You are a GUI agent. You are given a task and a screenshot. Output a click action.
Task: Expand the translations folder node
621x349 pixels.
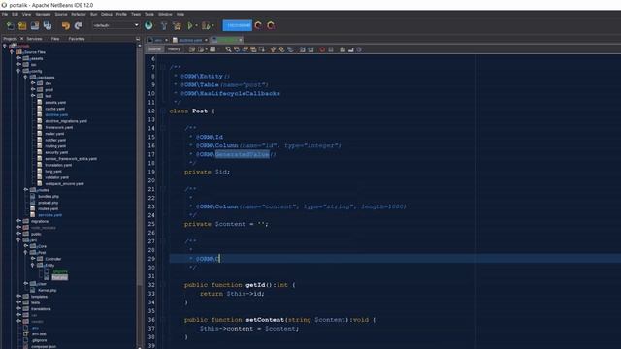(19, 309)
